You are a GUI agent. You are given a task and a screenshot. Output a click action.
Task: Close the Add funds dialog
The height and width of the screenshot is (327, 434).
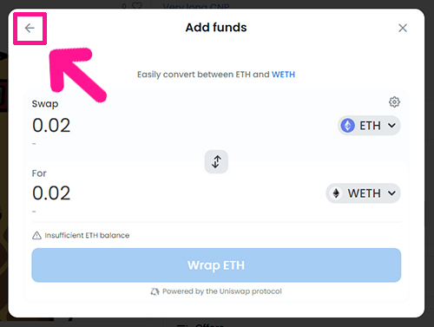click(403, 28)
